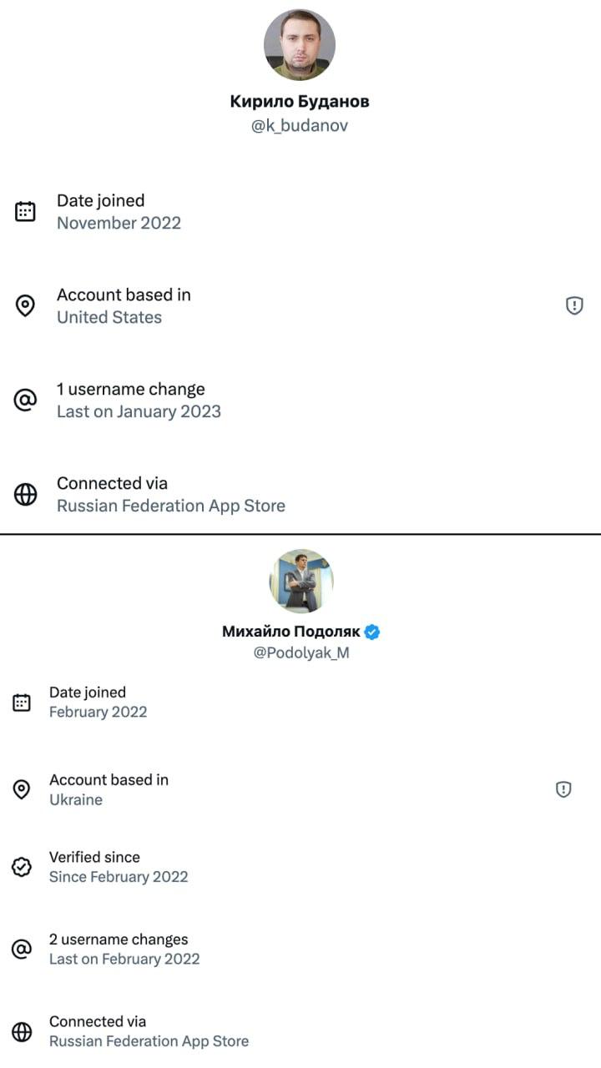Open the shield info icon next to Ukraine
The height and width of the screenshot is (1068, 601).
563,789
